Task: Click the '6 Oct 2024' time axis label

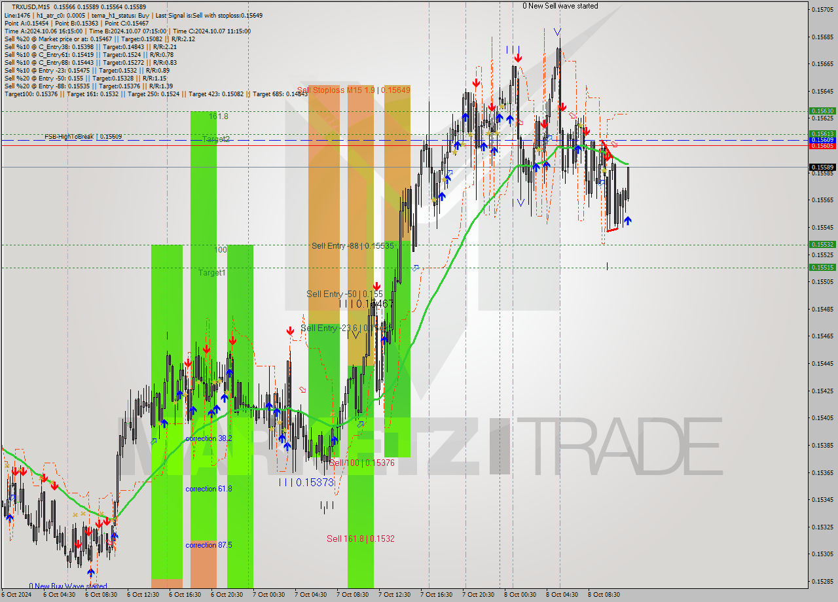Action: tap(16, 595)
